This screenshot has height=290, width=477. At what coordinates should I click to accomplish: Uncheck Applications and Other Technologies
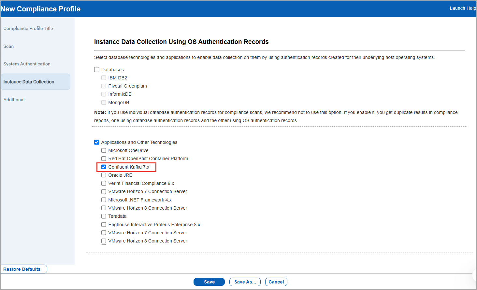pyautogui.click(x=97, y=142)
